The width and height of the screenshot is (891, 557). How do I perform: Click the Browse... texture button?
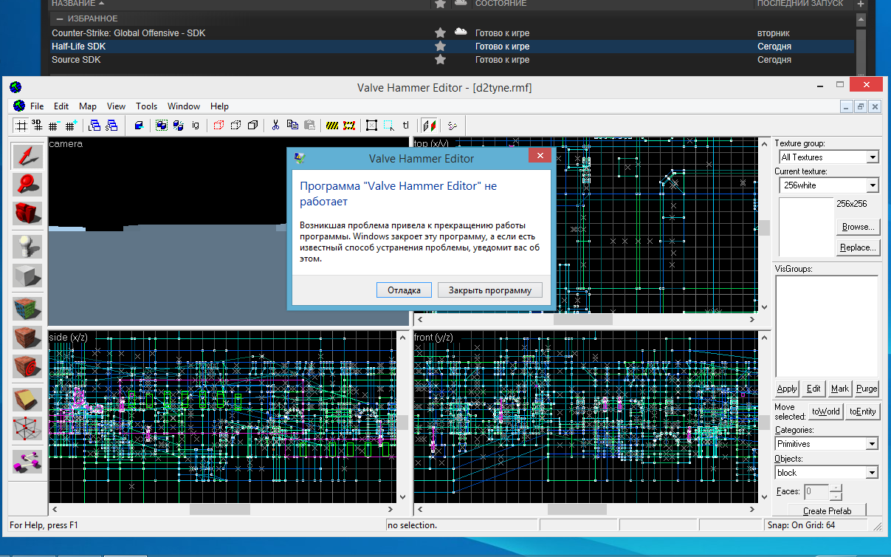click(858, 227)
